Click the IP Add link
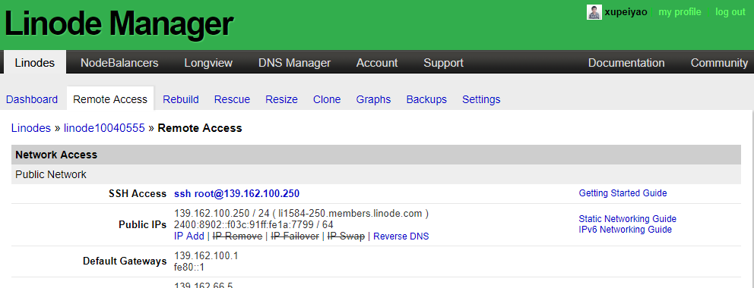The width and height of the screenshot is (754, 288). click(x=189, y=236)
